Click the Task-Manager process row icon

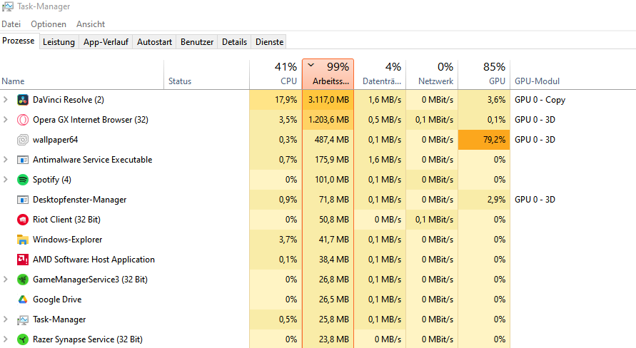[x=23, y=319]
